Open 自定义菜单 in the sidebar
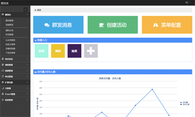This screenshot has width=195, height=117. pyautogui.click(x=10, y=44)
